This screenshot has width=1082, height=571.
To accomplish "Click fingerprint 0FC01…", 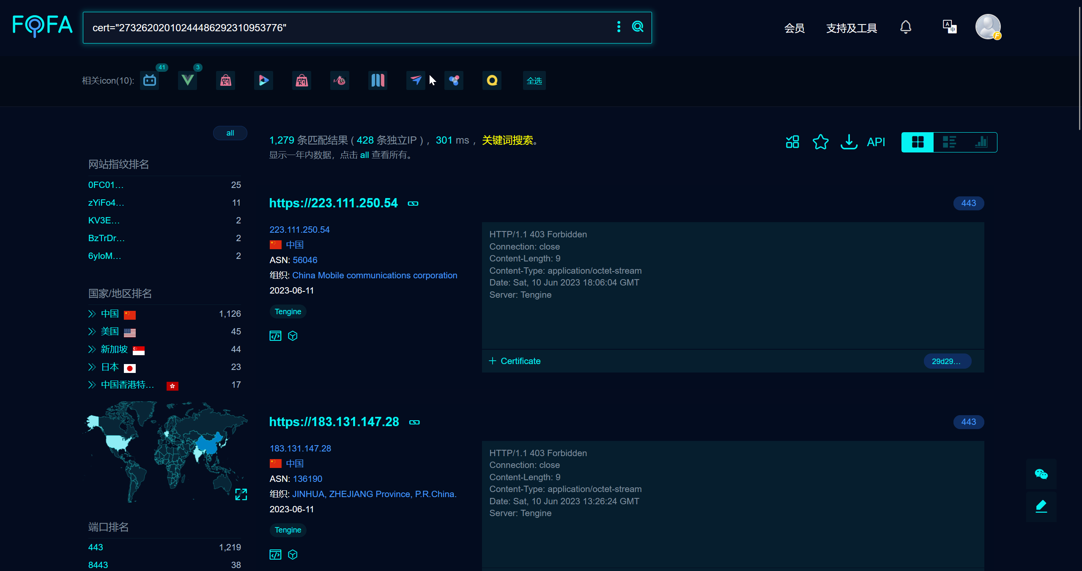I will [x=106, y=185].
